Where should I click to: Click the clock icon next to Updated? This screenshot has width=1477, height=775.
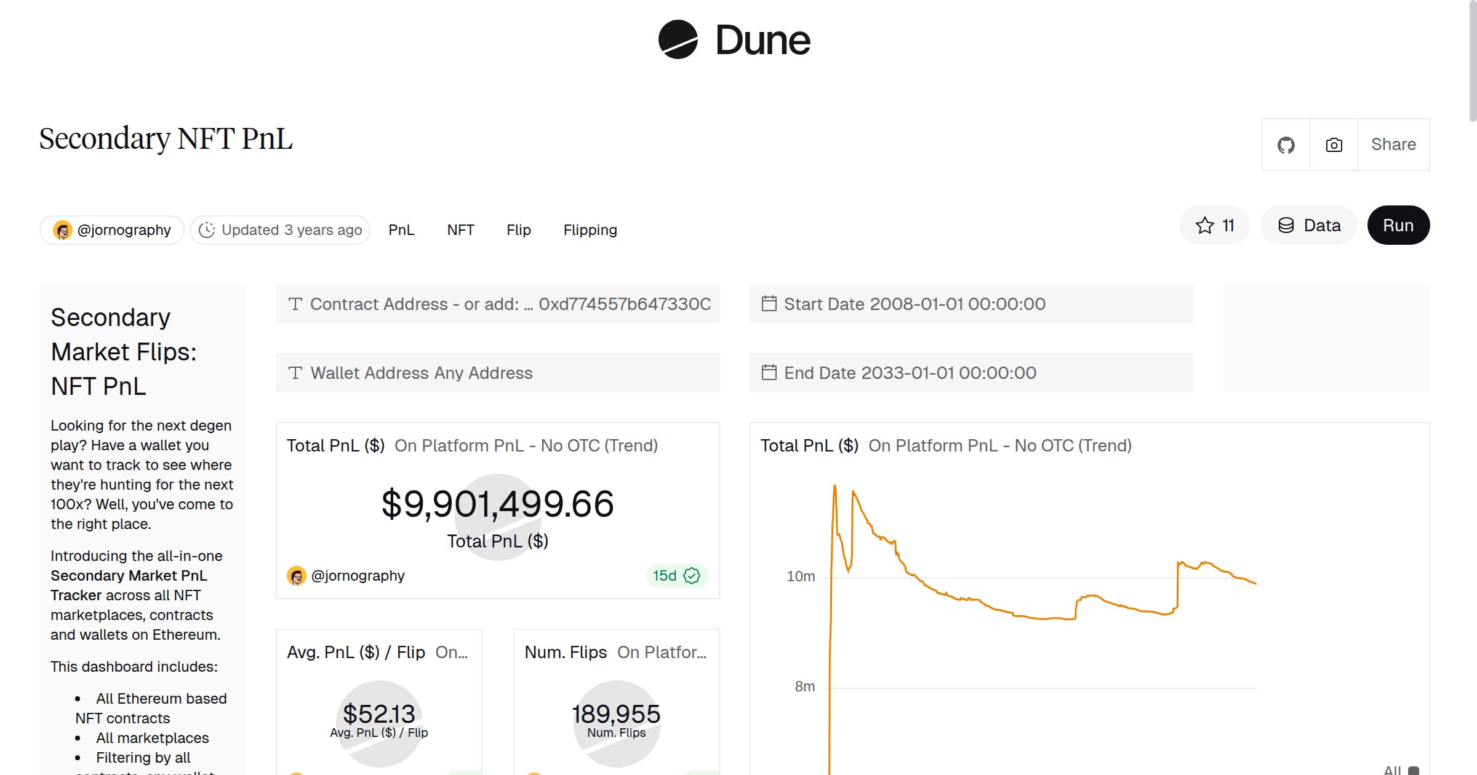tap(207, 229)
